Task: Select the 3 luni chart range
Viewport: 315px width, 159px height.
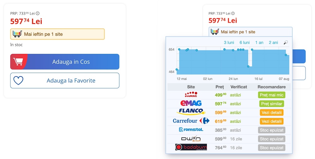Action: coord(229,42)
